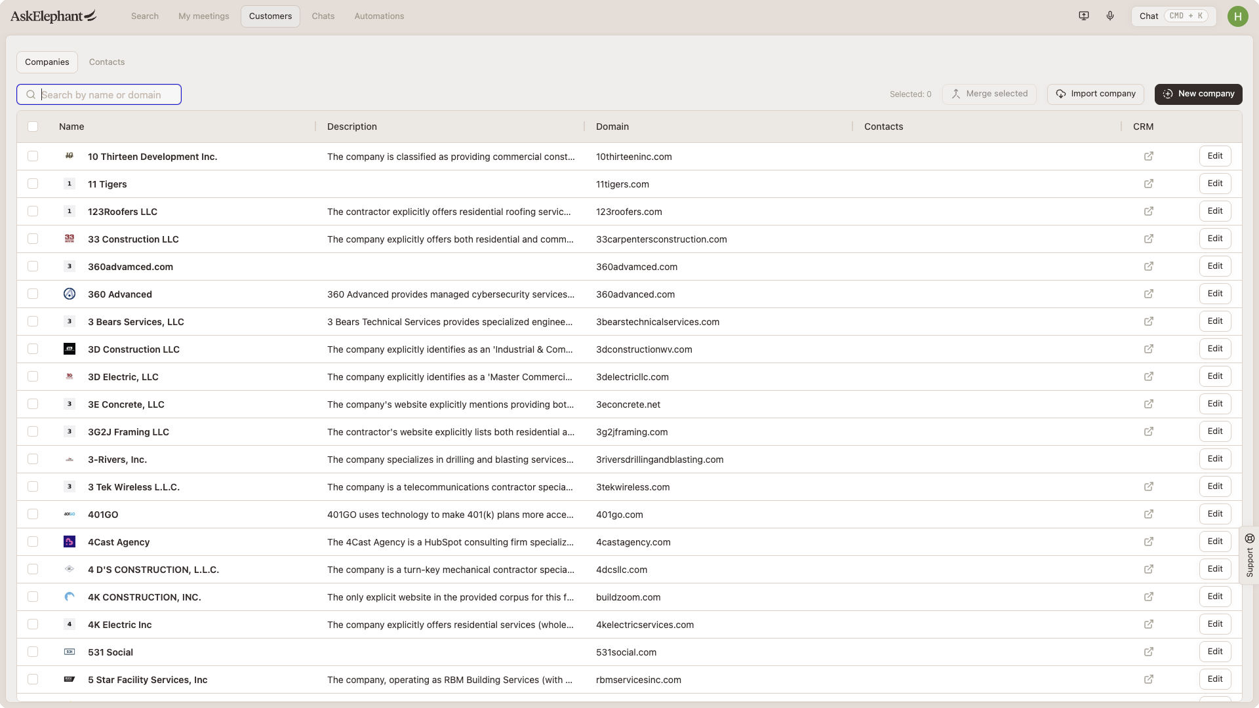Switch to the Contacts tab
Image resolution: width=1259 pixels, height=708 pixels.
click(x=107, y=62)
